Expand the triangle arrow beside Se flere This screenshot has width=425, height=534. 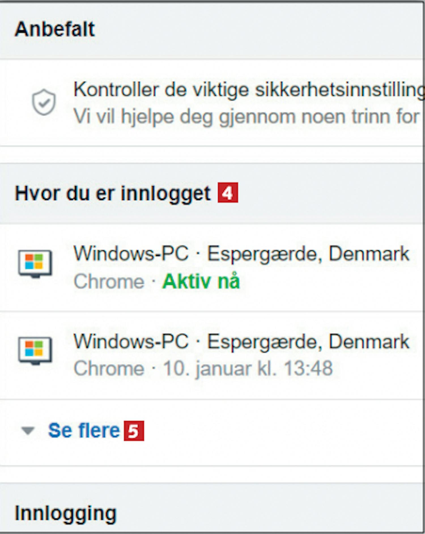pyautogui.click(x=28, y=431)
